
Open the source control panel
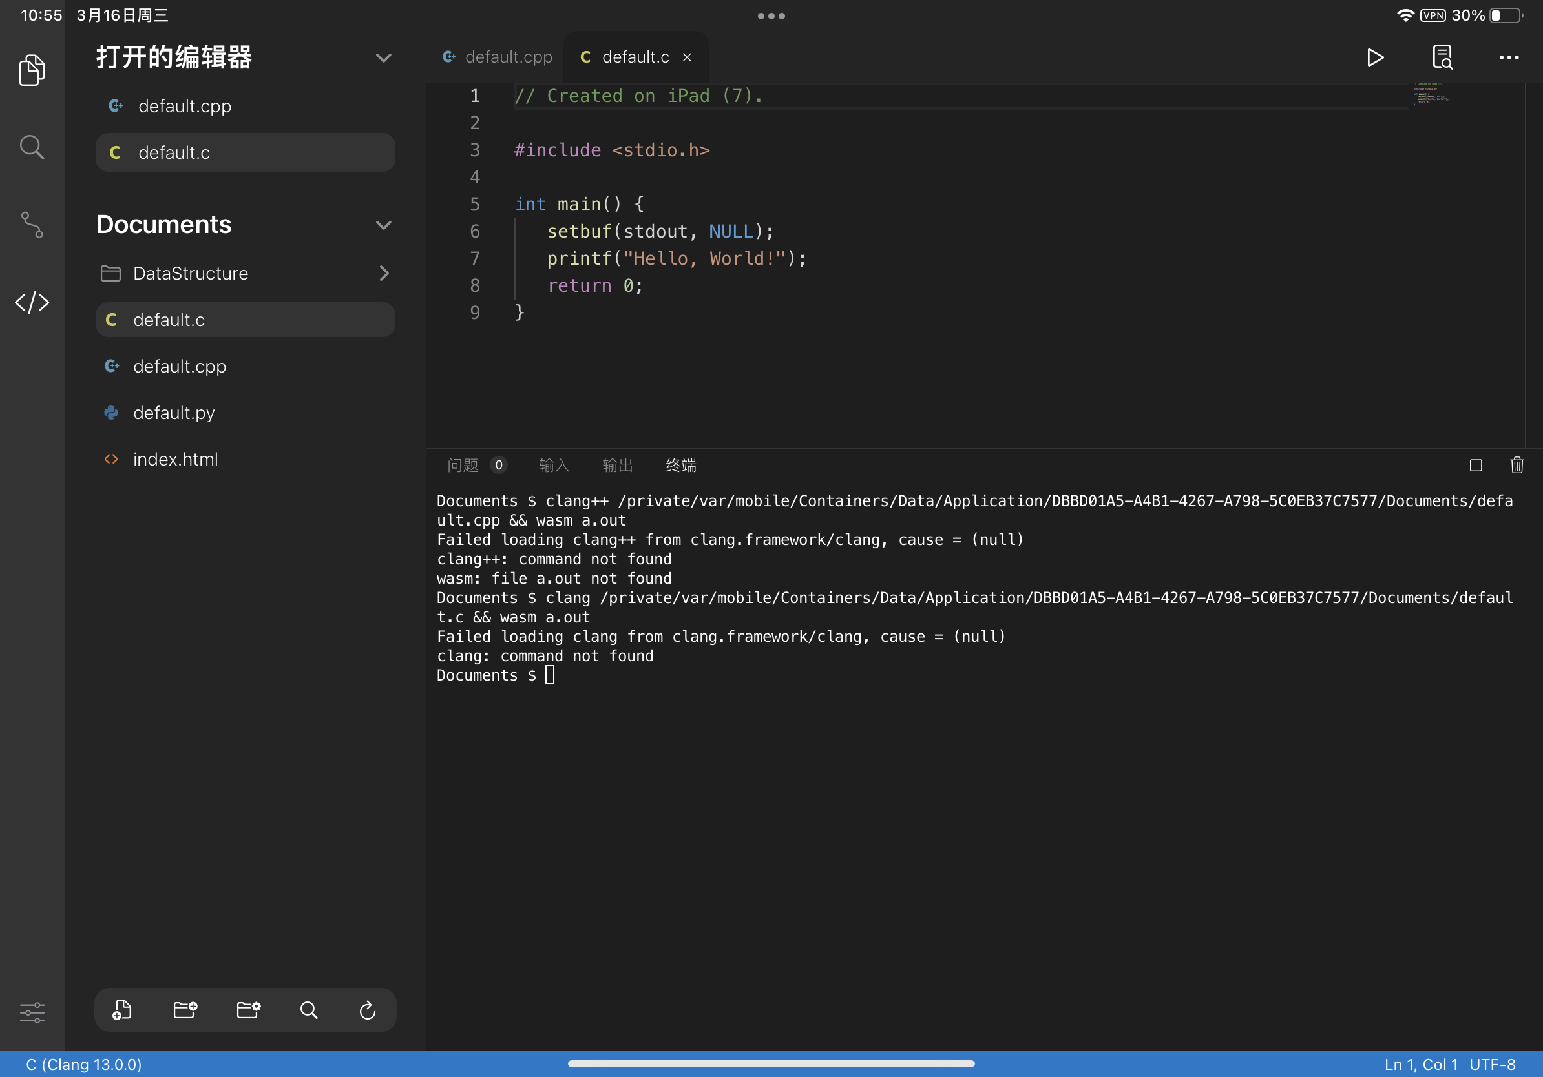32,225
